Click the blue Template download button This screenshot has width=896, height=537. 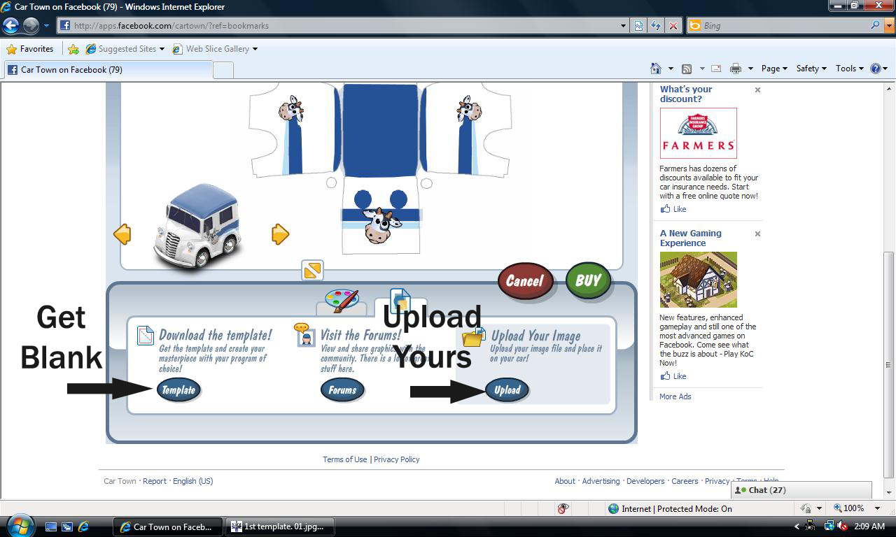(178, 390)
